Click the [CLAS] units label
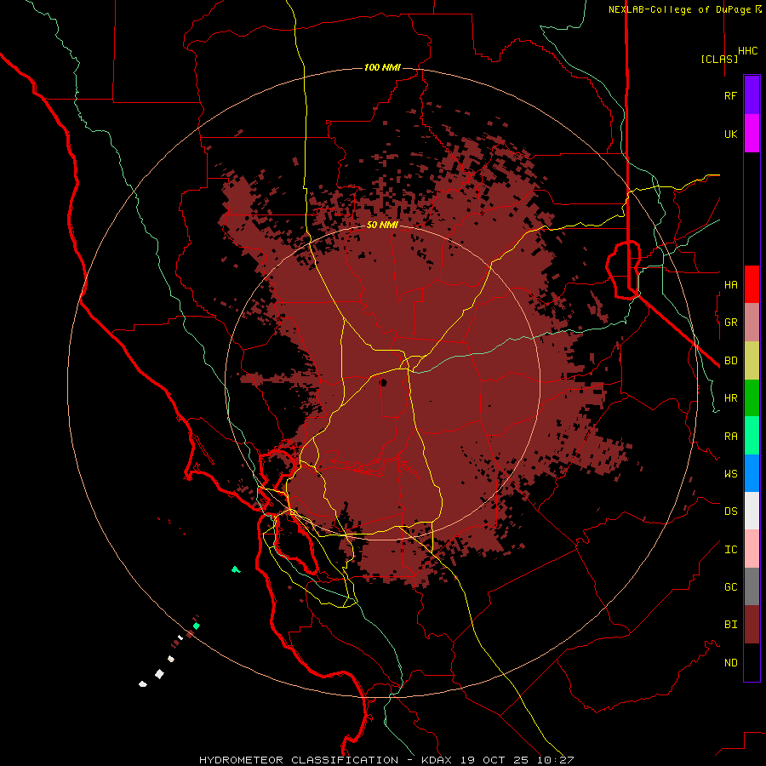Image resolution: width=766 pixels, height=766 pixels. point(719,59)
